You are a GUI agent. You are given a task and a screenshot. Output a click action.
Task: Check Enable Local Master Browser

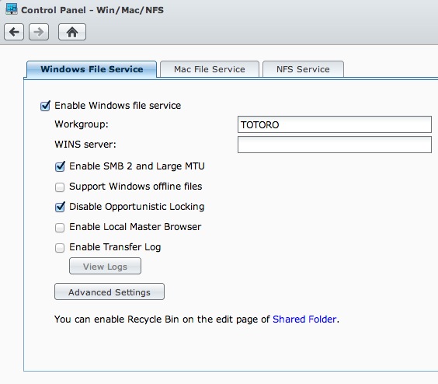pos(60,228)
